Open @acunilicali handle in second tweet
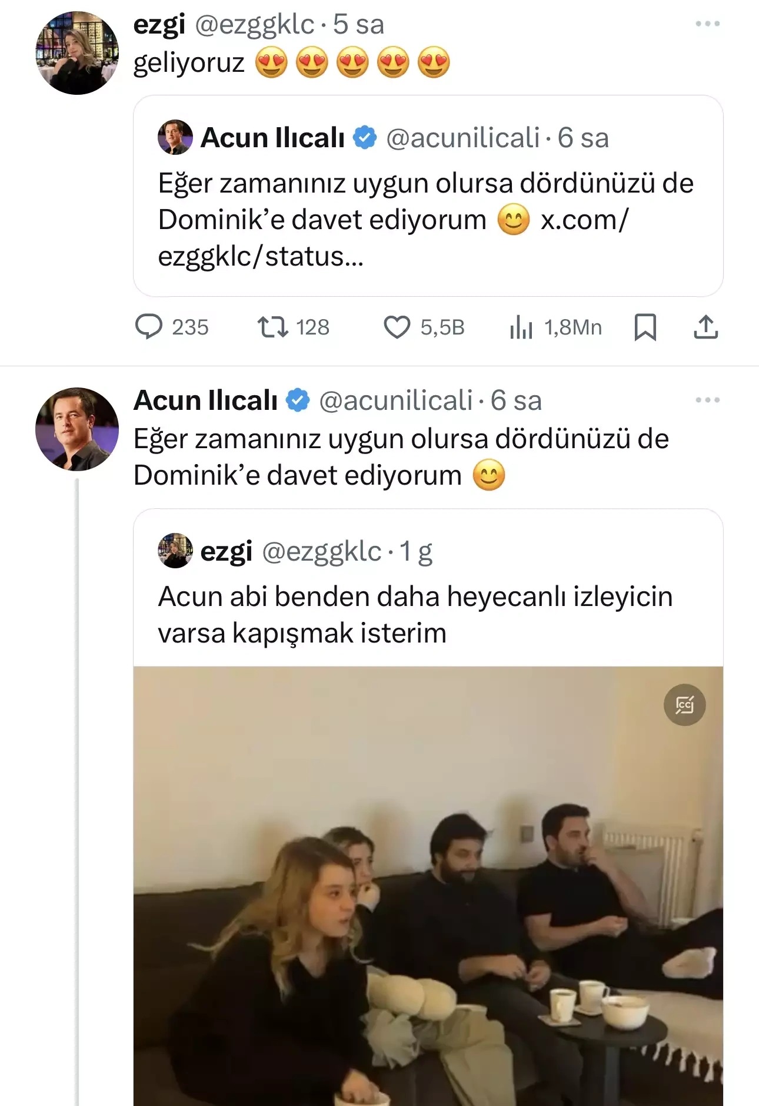 point(395,401)
